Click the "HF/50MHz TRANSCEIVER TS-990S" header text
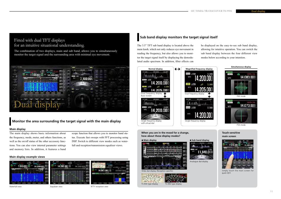Viewport: 281px width, 199px height. [211, 11]
